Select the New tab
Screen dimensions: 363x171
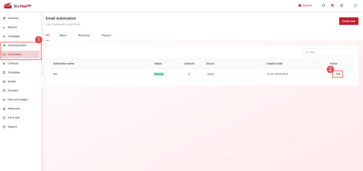pos(63,35)
